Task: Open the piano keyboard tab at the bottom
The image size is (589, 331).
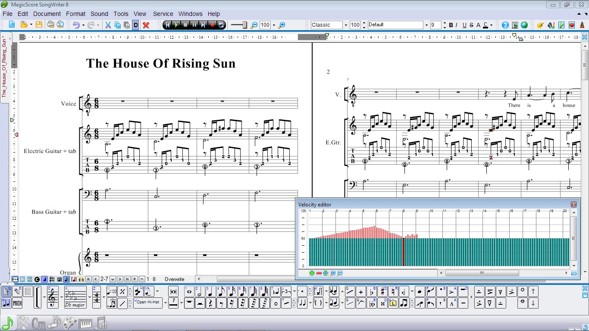Action: (x=85, y=323)
